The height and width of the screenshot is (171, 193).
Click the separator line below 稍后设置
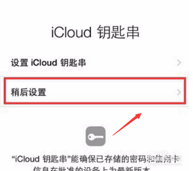coord(94,107)
